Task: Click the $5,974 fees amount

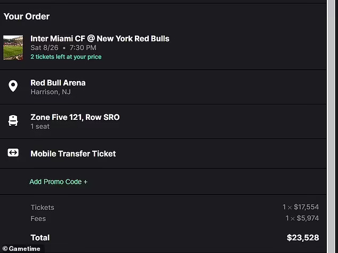Action: pos(308,218)
